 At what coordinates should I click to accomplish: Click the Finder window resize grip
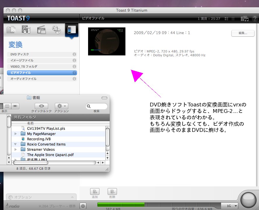pos(107,169)
